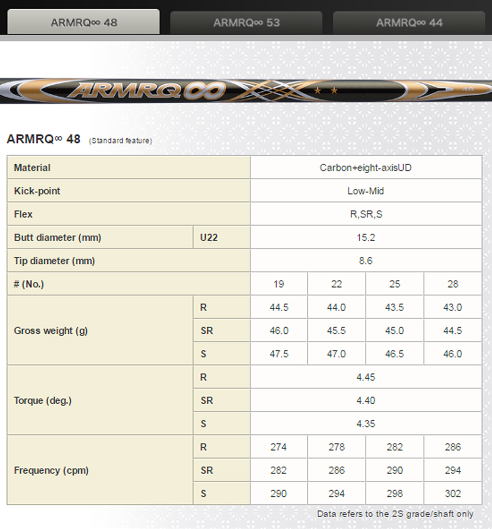
Task: Select the 'Kick-point' row label
Action: [37, 191]
